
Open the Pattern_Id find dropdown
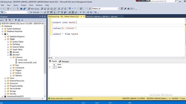click(118, 9)
